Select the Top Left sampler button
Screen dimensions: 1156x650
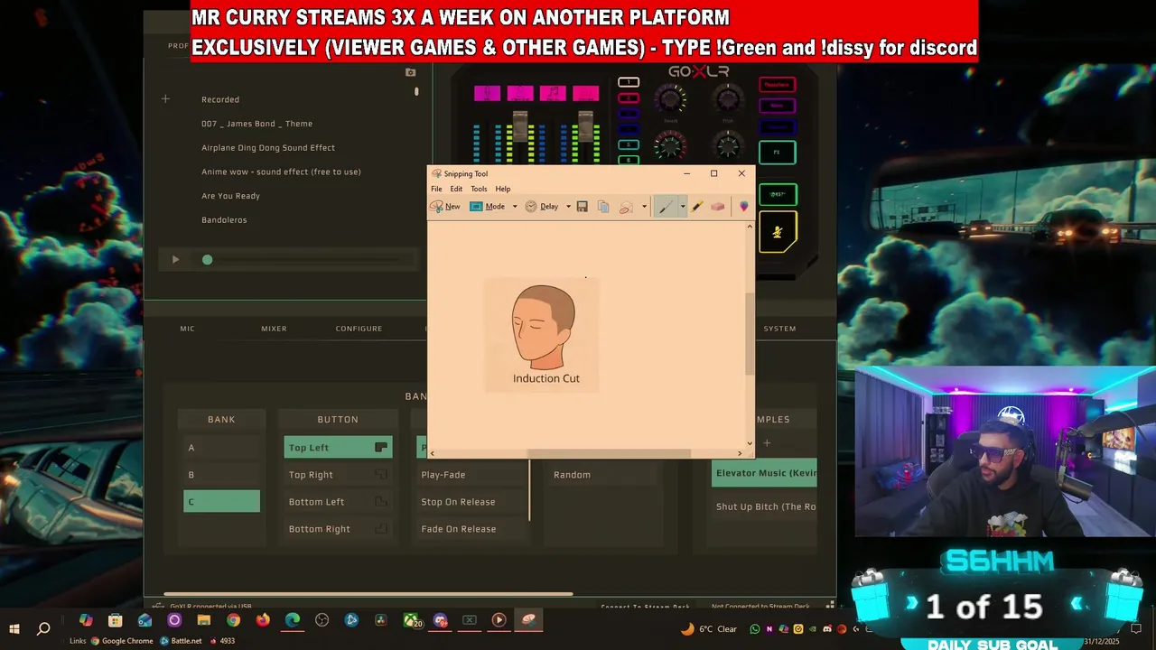338,448
